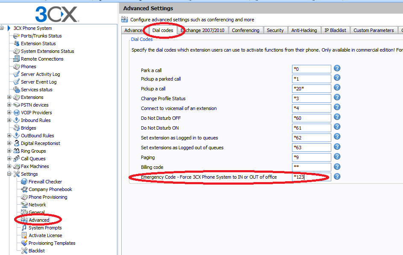Click the Bridges icon
Screen dimensions: 403x255
tap(17, 128)
